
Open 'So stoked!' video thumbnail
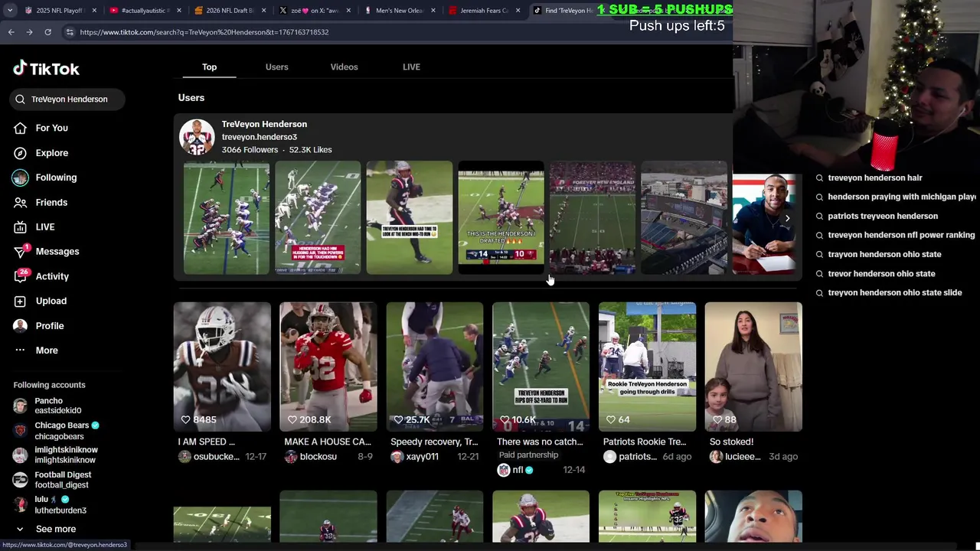click(x=753, y=367)
